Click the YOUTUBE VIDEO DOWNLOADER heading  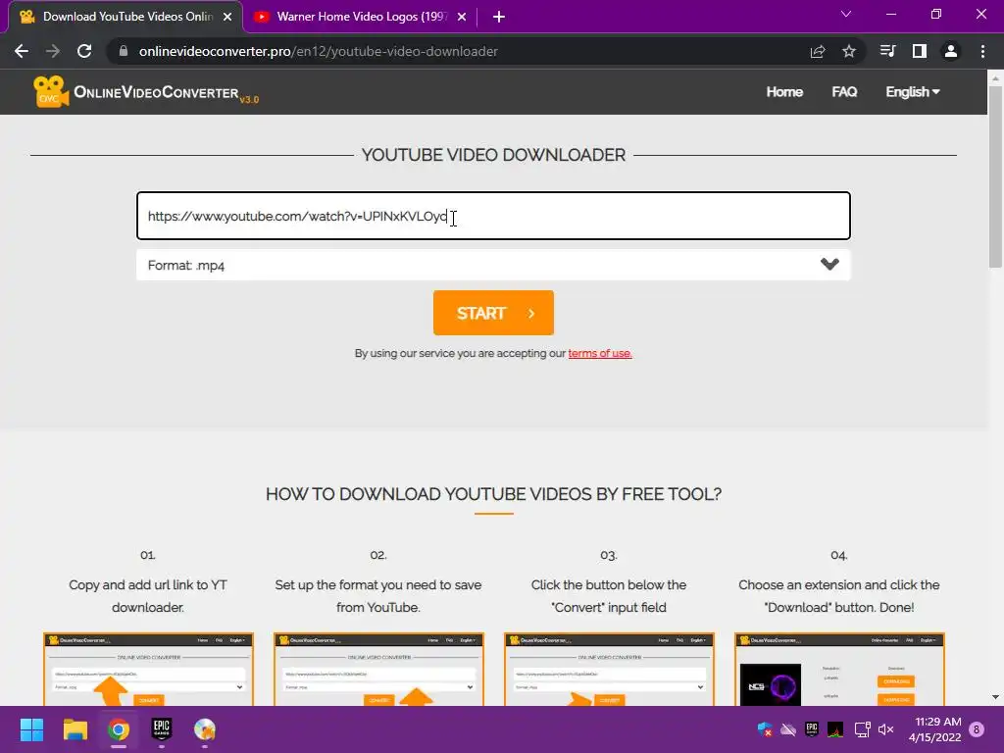(493, 155)
